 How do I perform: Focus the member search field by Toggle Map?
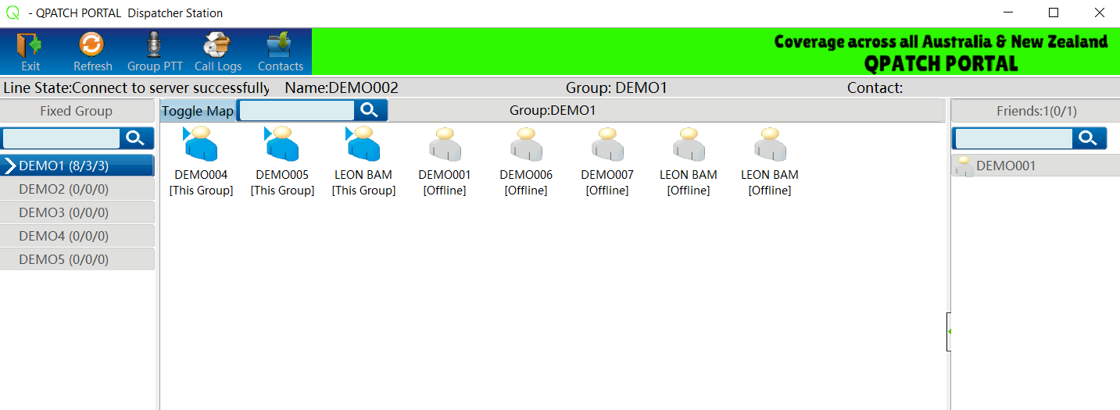[x=296, y=111]
